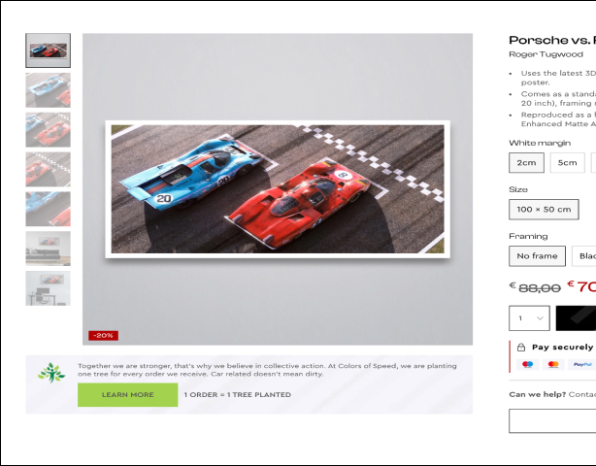Click the PayPal payment logo
Image resolution: width=596 pixels, height=466 pixels.
(581, 364)
